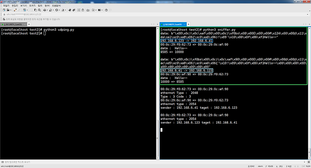Click the Help question mark icon
The image size is (311, 168).
point(106,10)
